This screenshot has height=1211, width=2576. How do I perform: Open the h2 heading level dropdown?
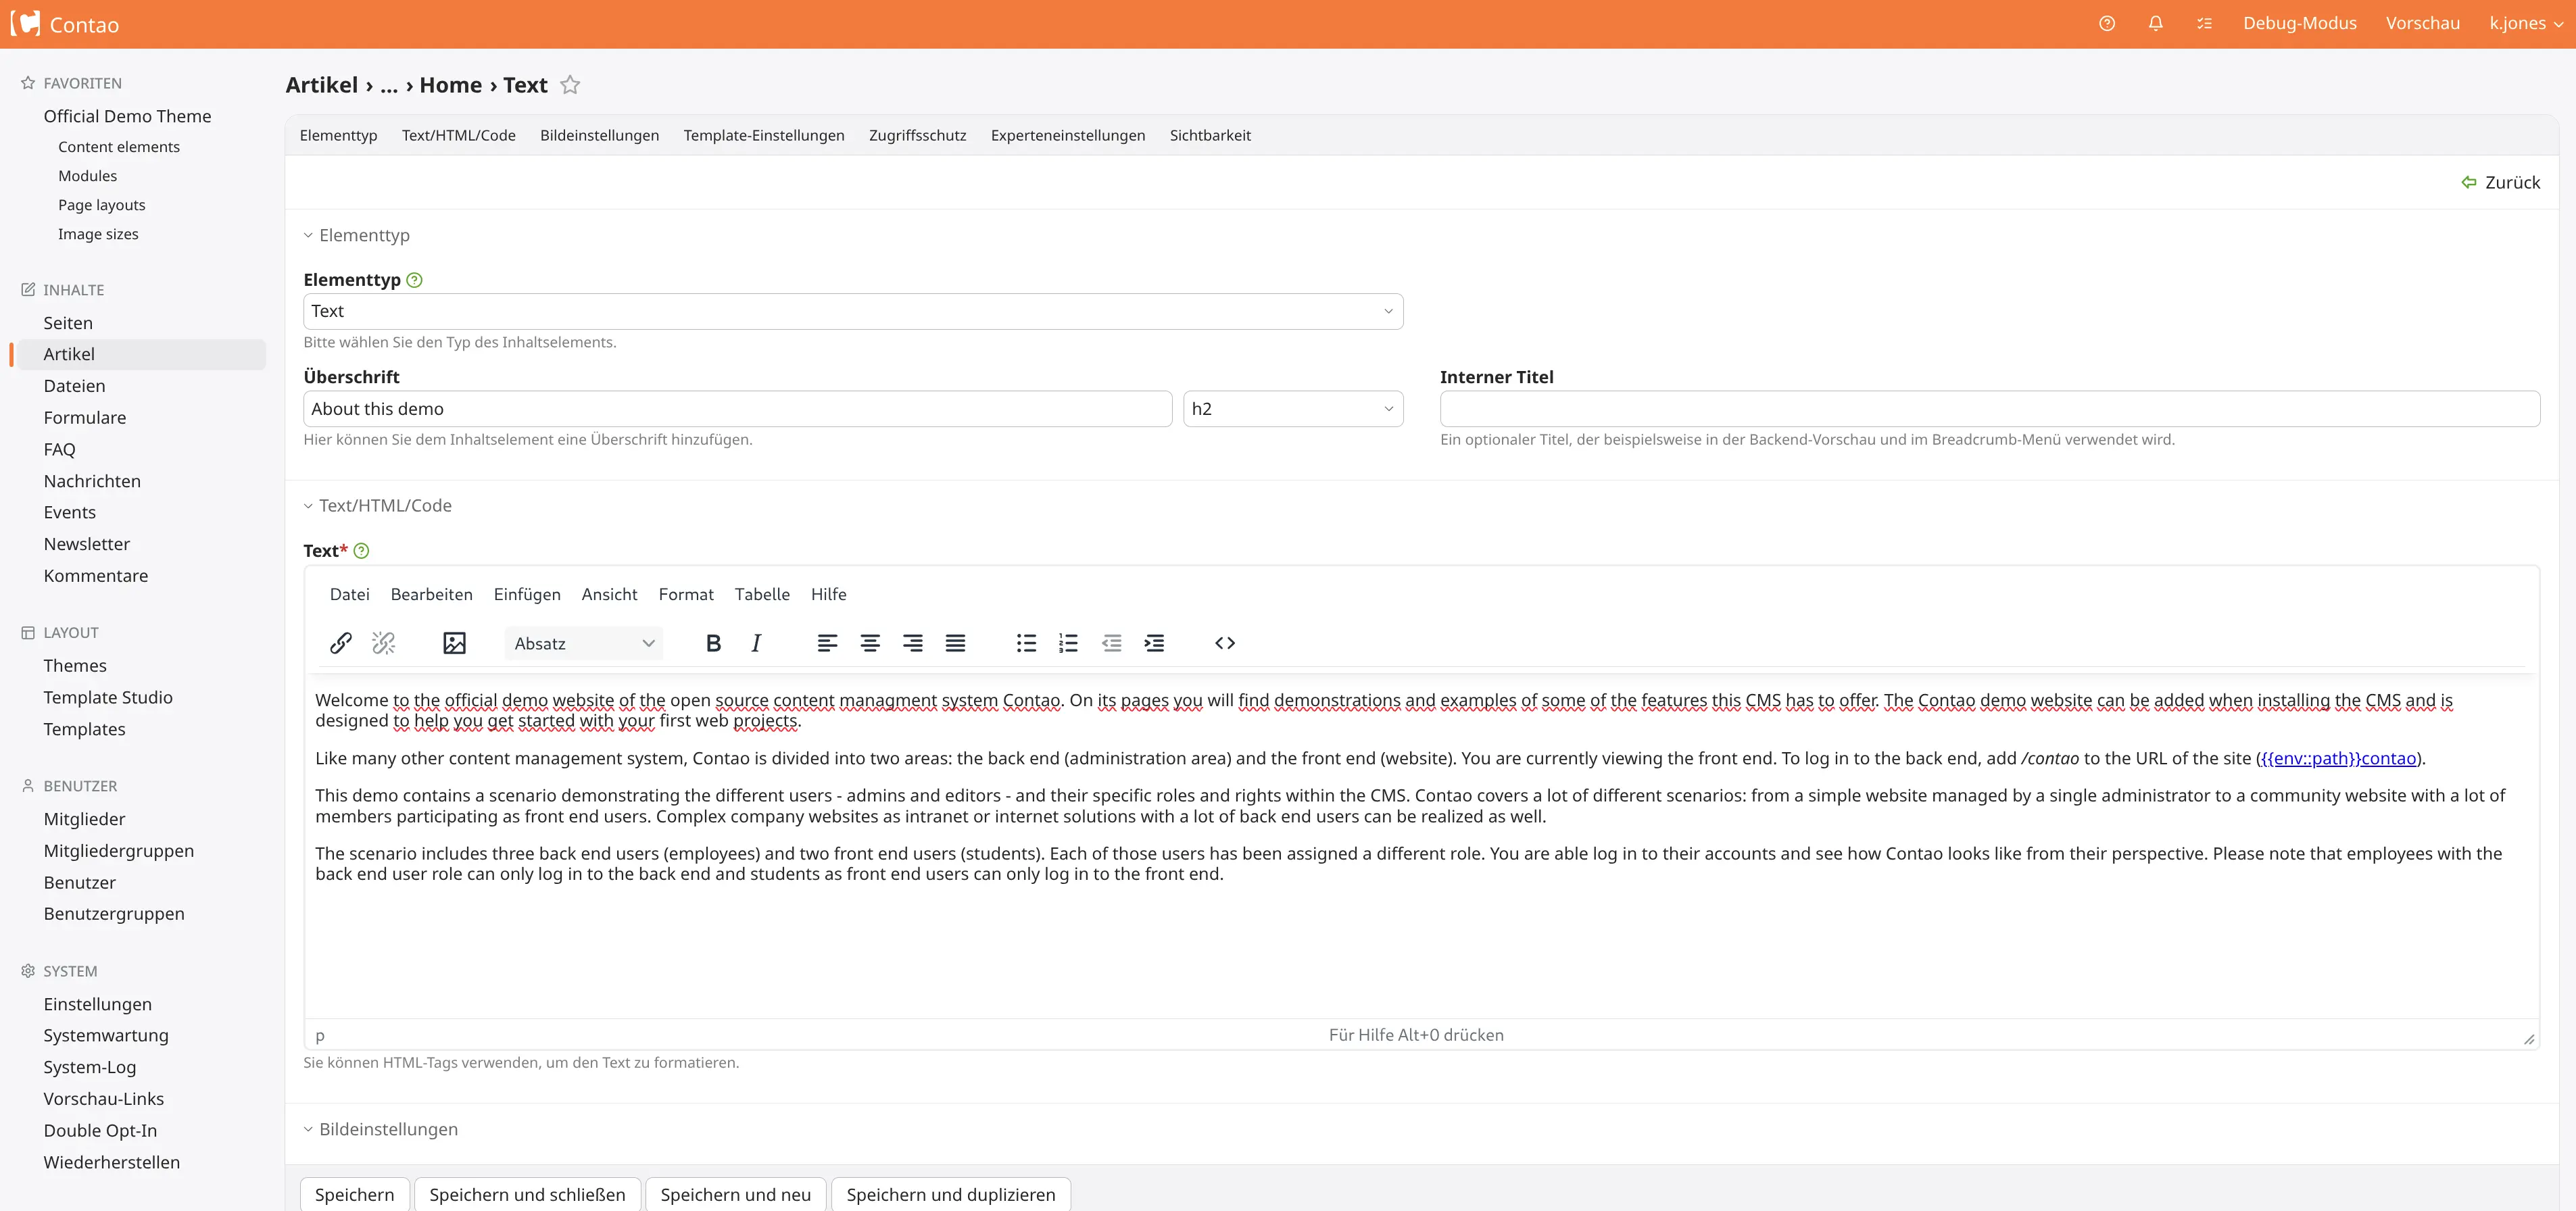pos(1293,409)
